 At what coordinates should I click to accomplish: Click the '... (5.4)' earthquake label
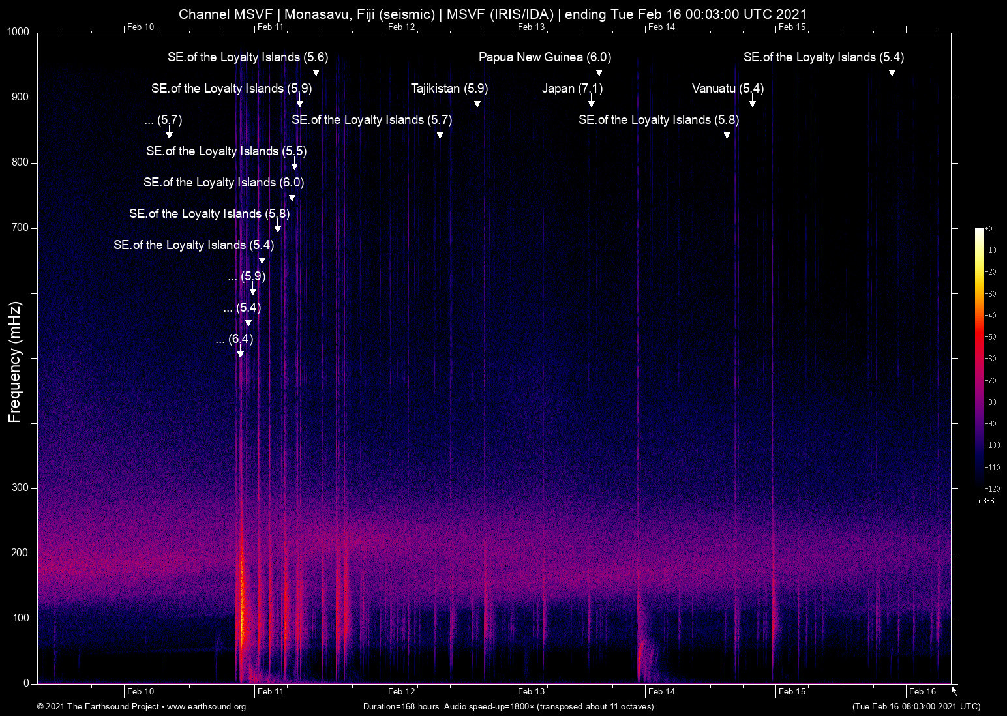click(x=242, y=308)
